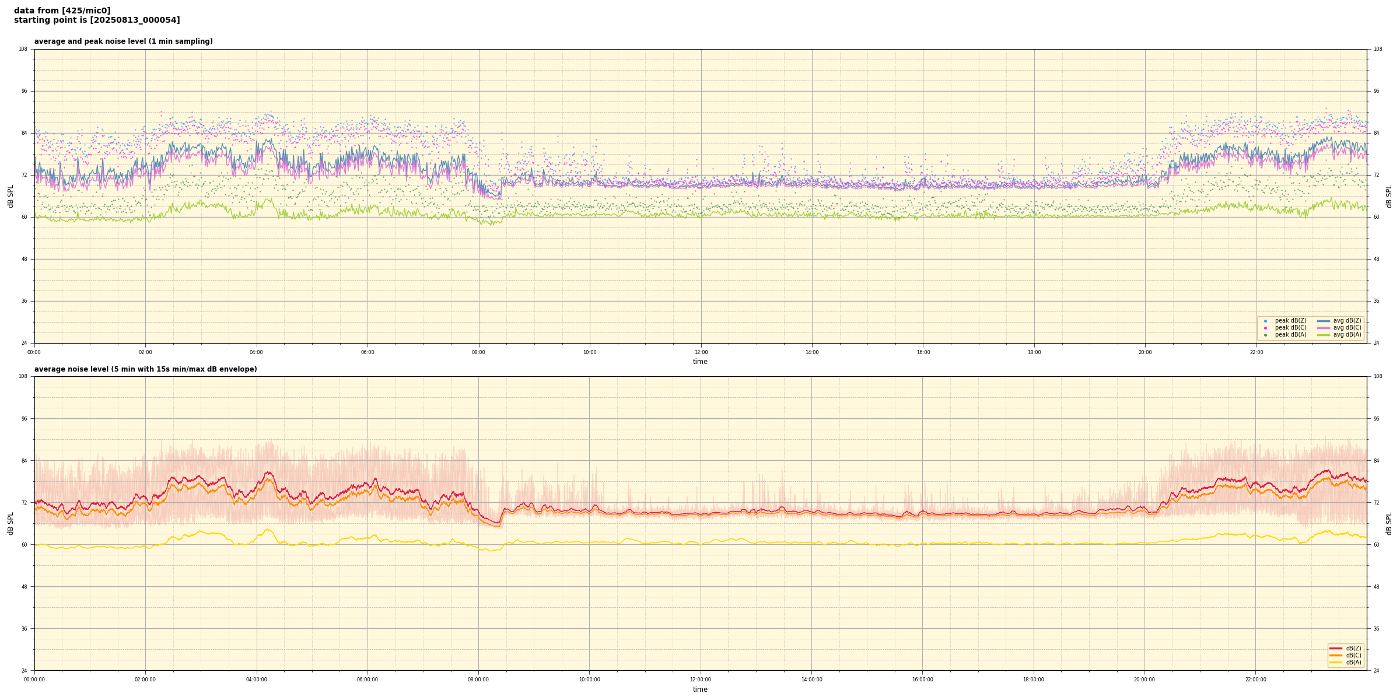The width and height of the screenshot is (1400, 700).
Task: Click the right 'dB SPL' label of the bottom chart
Action: click(1389, 523)
